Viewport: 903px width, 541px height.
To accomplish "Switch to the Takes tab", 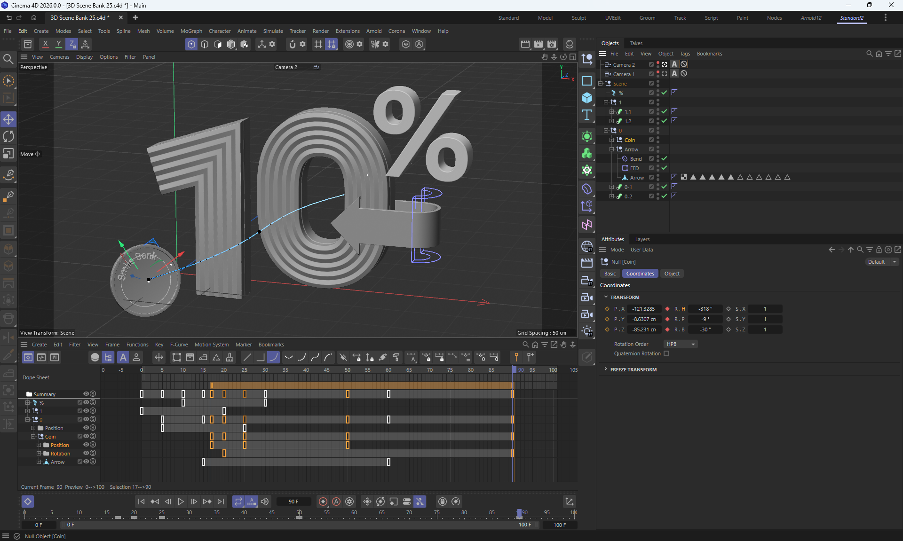I will pos(636,43).
